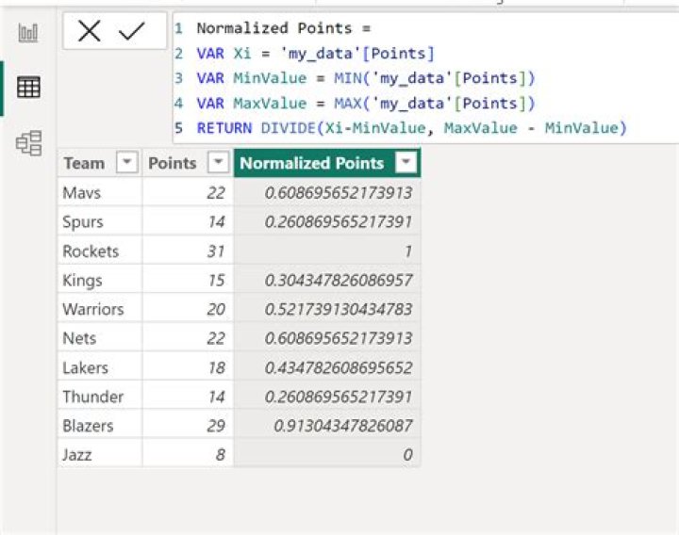Screen dimensions: 679x535
Task: Click the Warriors team cell
Action: pos(92,309)
